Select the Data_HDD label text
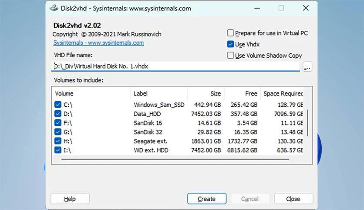The width and height of the screenshot is (364, 210). 147,114
